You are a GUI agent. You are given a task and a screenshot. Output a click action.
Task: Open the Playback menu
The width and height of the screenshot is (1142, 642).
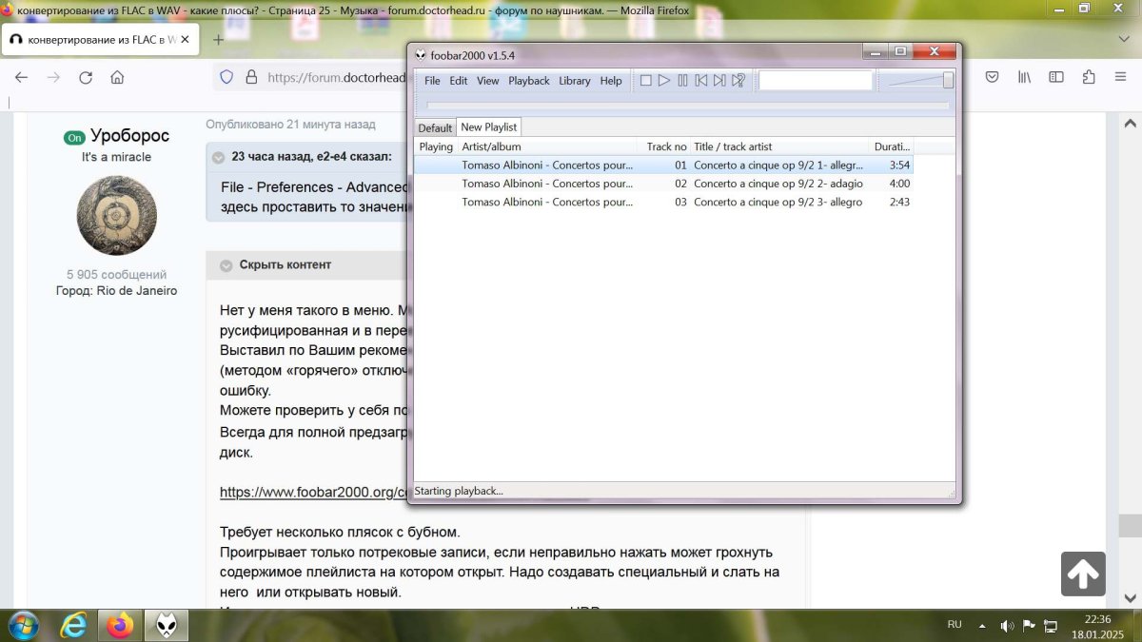point(528,81)
